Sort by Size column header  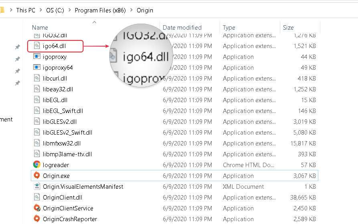click(288, 28)
